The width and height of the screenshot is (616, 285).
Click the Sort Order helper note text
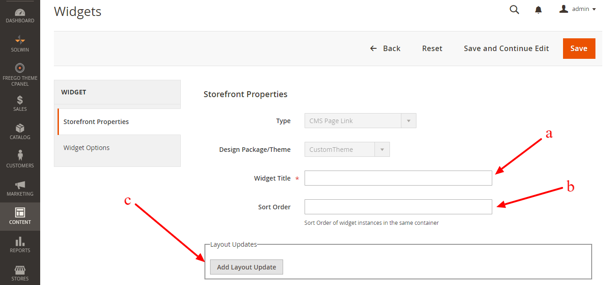click(x=371, y=223)
